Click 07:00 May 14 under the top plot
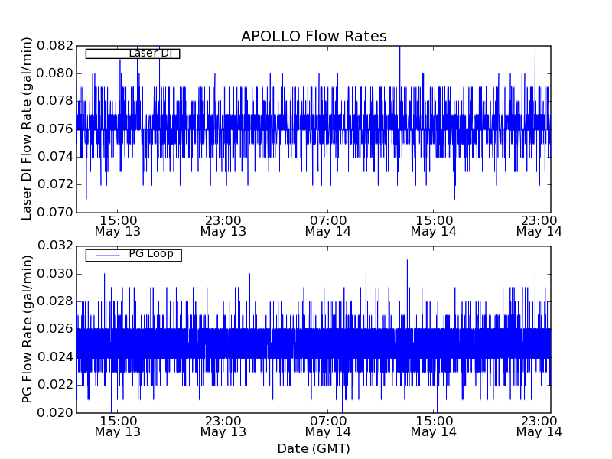Viewport: 612px width, 459px height. pos(328,225)
